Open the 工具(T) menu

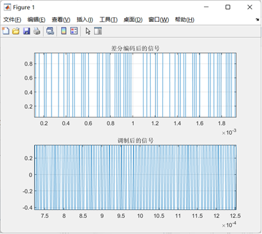[108, 20]
